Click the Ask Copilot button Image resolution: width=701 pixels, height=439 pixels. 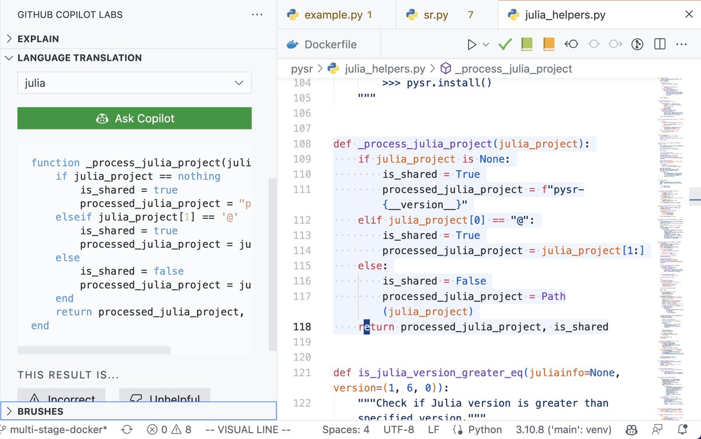tap(134, 118)
